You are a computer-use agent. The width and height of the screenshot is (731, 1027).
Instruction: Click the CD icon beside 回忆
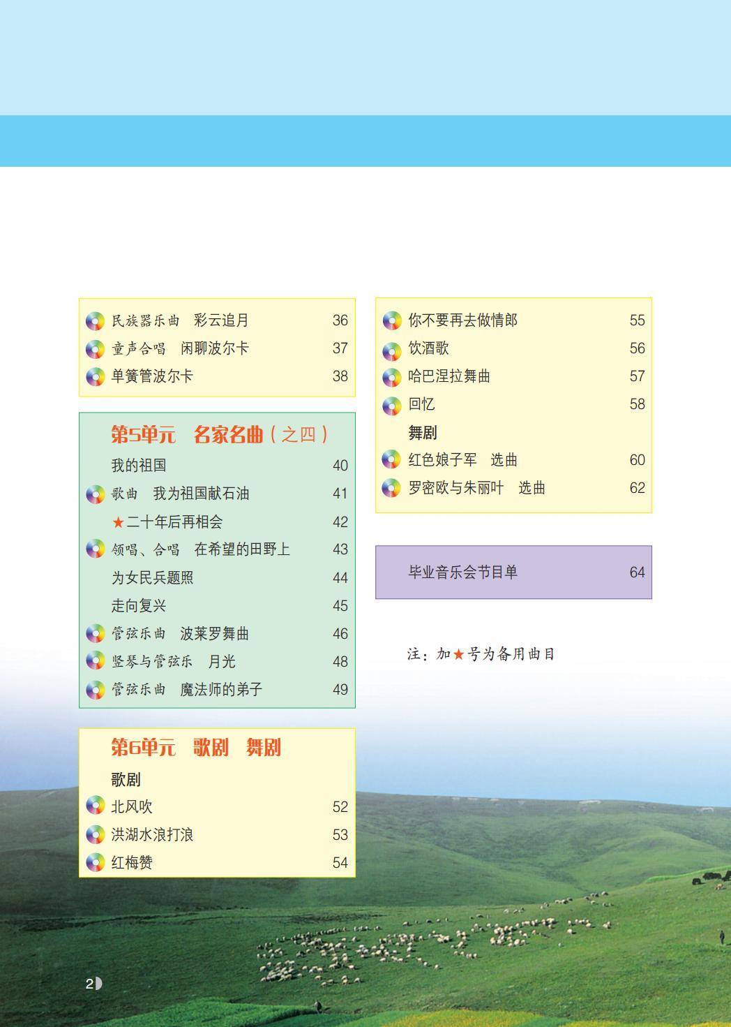pyautogui.click(x=392, y=405)
